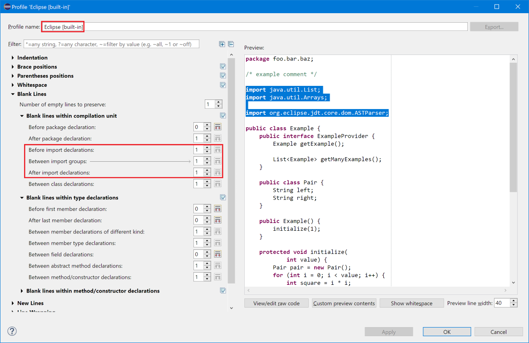This screenshot has width=529, height=343.
Task: Click 'public class Example {' in preview
Action: click(x=283, y=128)
